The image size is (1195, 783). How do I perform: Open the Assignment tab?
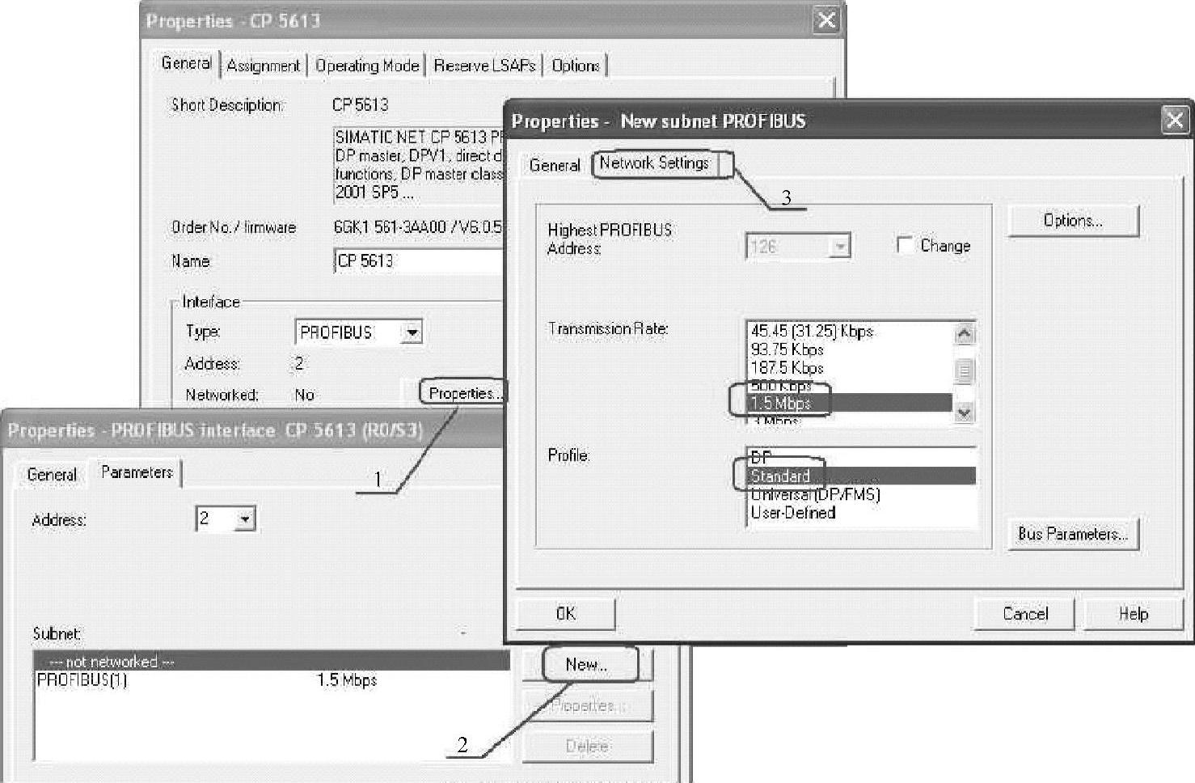pyautogui.click(x=264, y=66)
